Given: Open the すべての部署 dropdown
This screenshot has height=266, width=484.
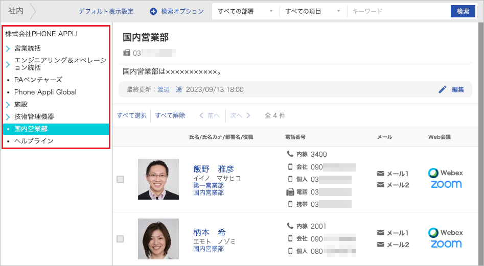Looking at the screenshot, I should tap(245, 11).
